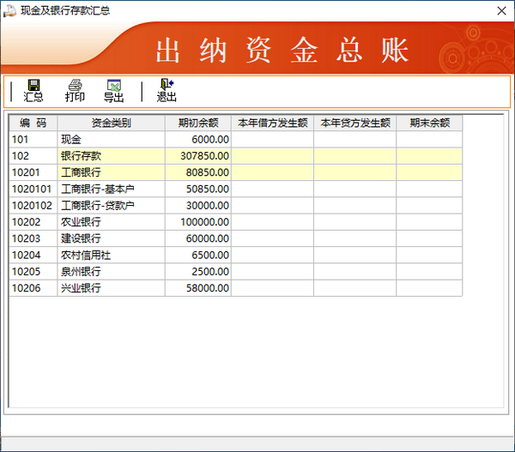Select the 银行存款 row
Image resolution: width=515 pixels, height=452 pixels.
pos(112,156)
